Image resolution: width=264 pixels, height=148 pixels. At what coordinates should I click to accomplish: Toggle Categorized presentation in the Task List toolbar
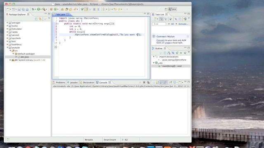pos(161,19)
